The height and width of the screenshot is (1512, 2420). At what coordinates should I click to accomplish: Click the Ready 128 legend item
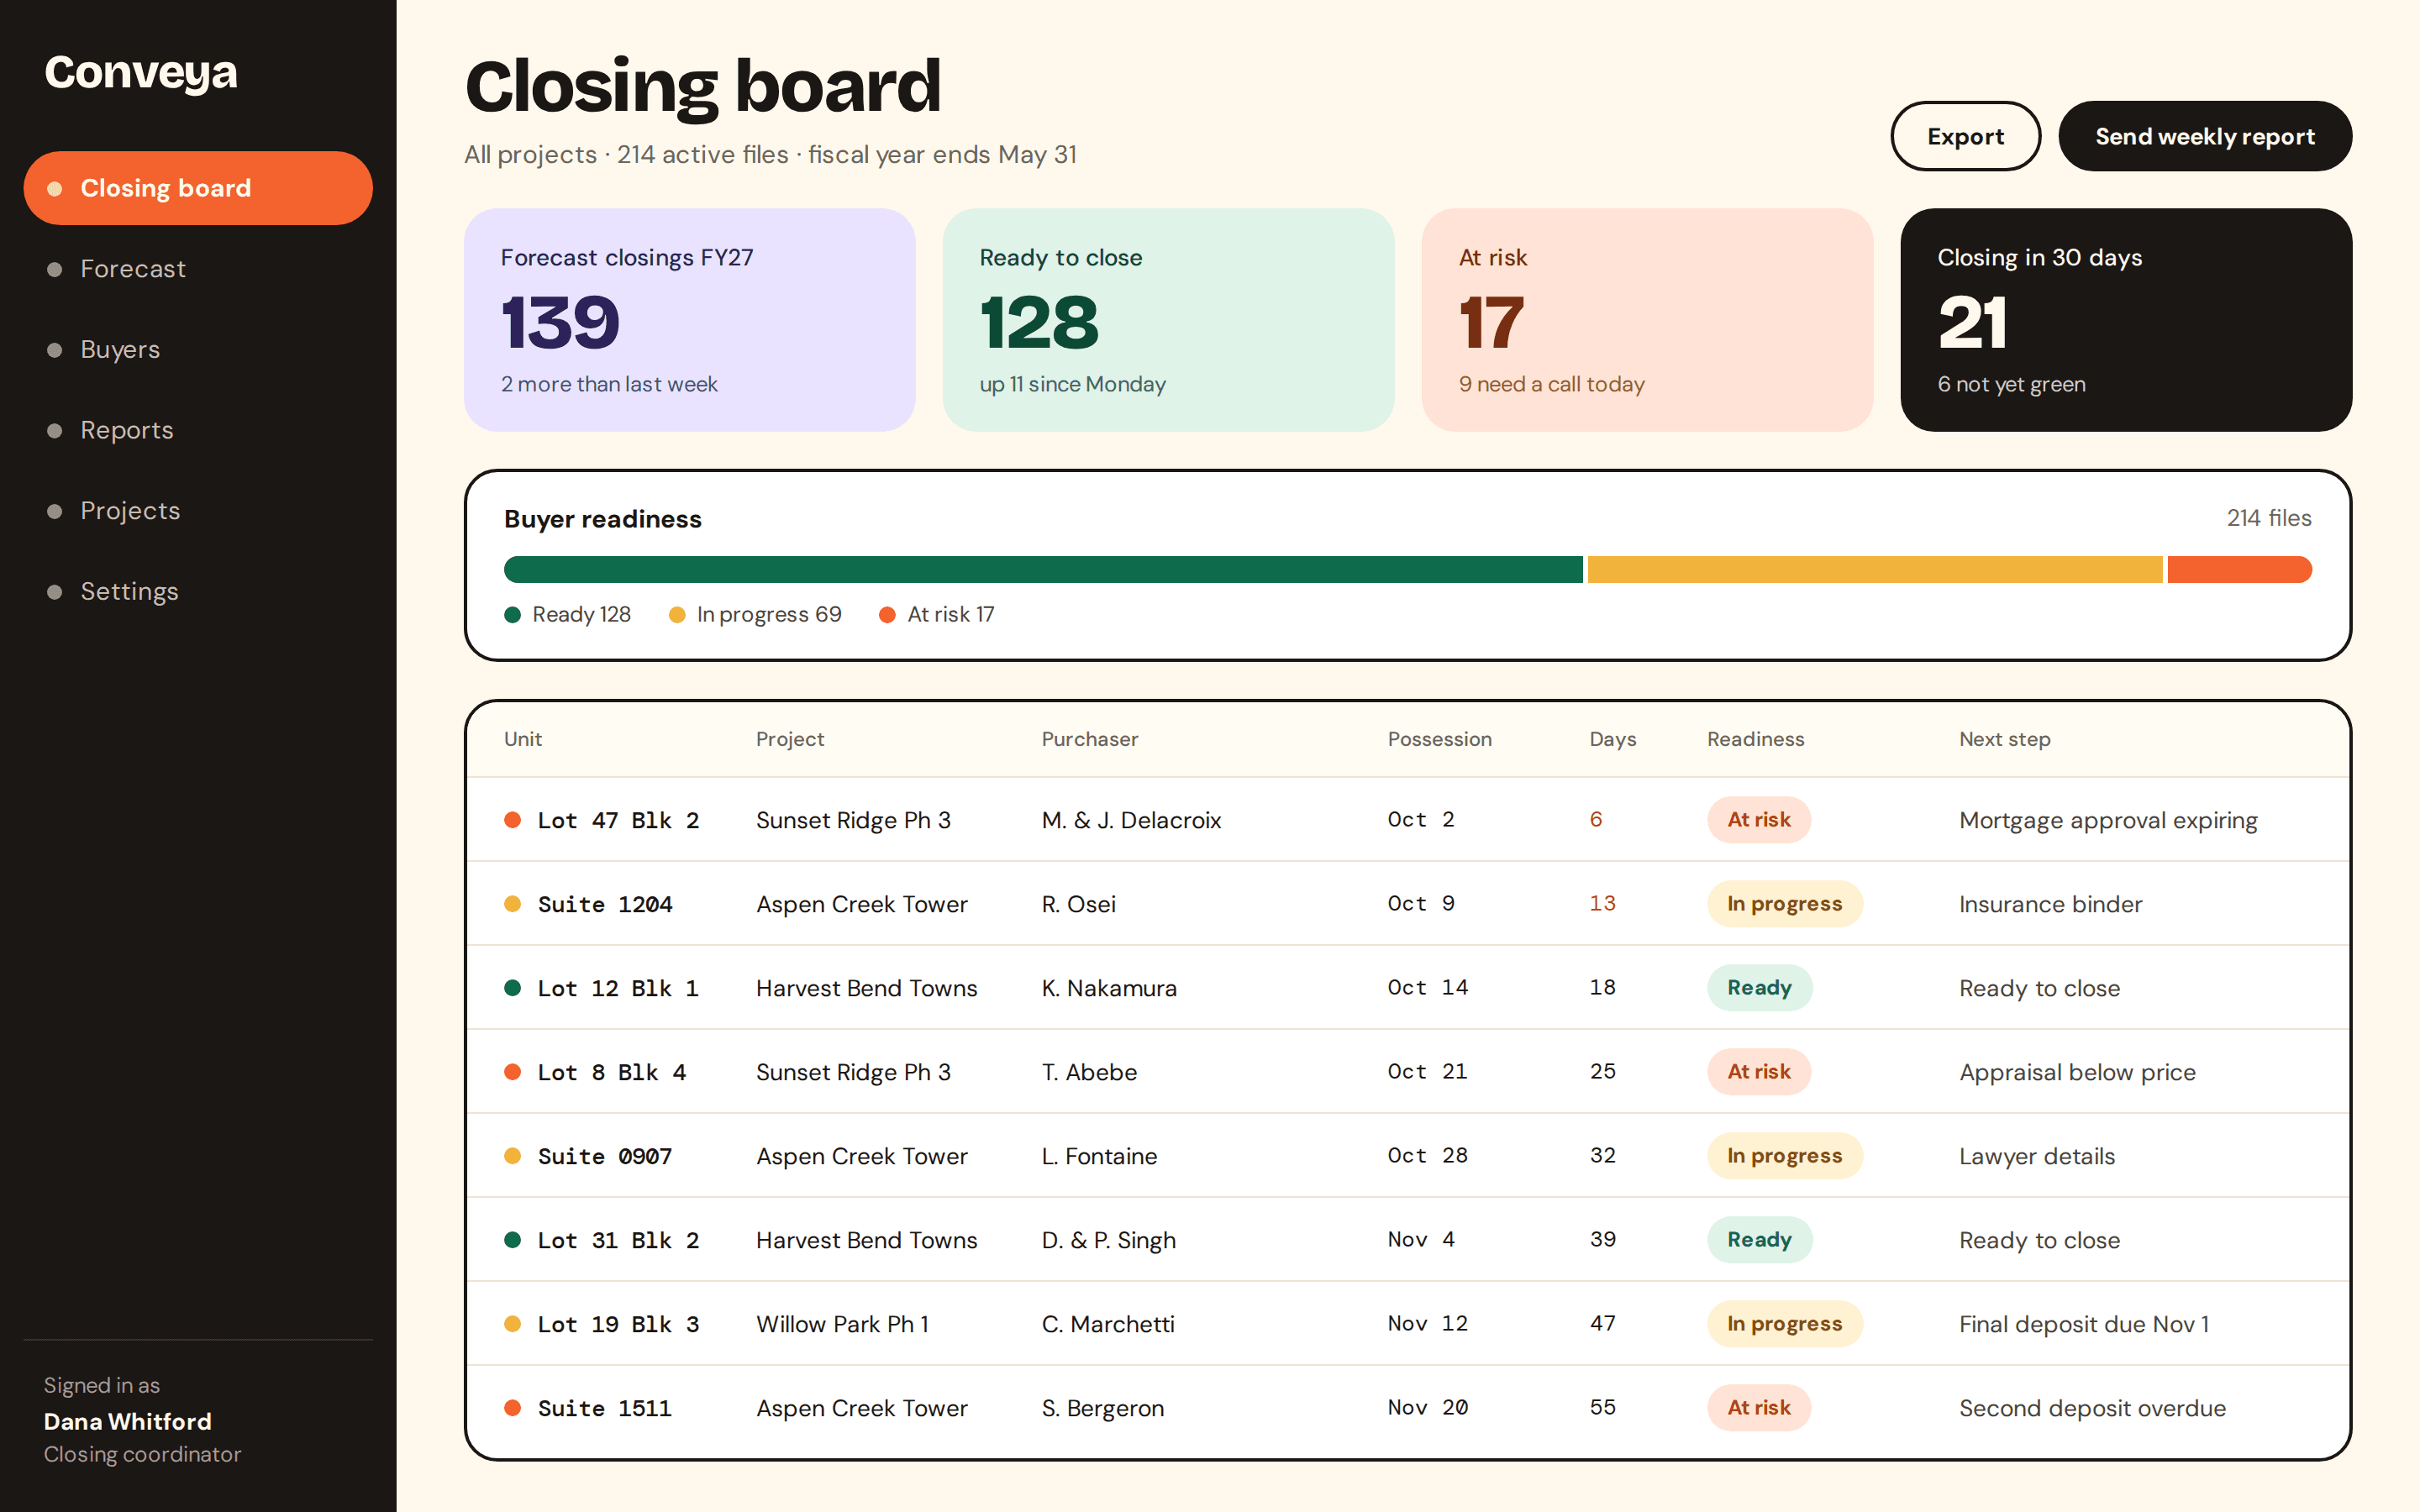[568, 614]
